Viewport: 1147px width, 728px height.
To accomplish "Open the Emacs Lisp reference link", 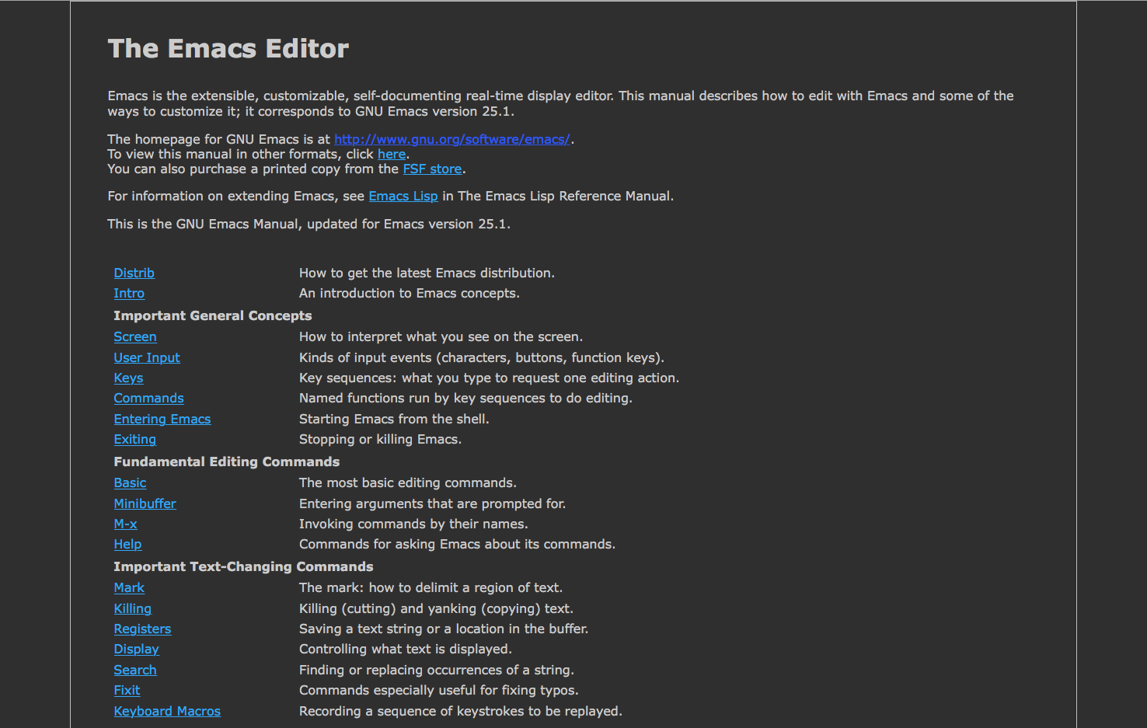I will (x=403, y=196).
